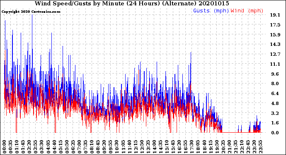Screen dimensions: 286x155
Task: Click the 00:35 time label
Action: [11, 147]
